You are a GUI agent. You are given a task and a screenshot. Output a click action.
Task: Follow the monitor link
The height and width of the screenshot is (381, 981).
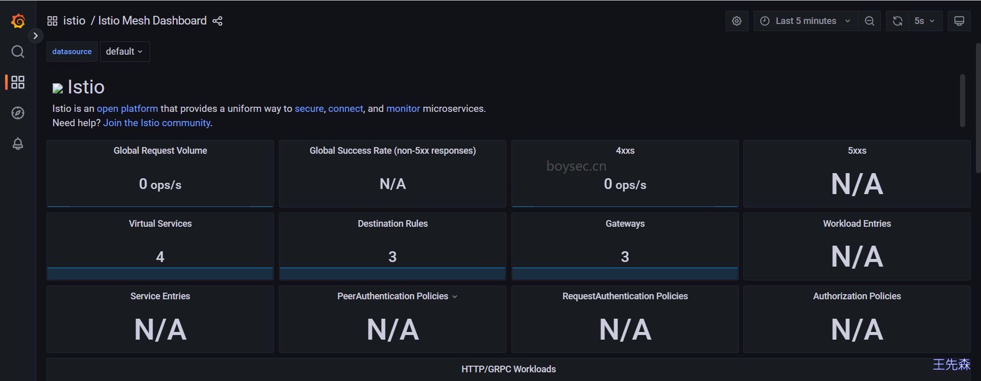pyautogui.click(x=403, y=109)
